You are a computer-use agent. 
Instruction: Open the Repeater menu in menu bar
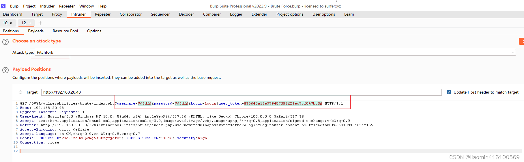point(67,6)
